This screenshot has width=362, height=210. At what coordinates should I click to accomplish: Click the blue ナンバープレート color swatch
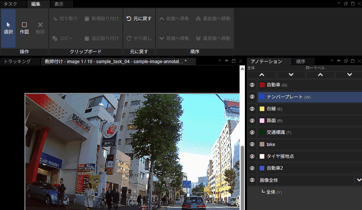(x=262, y=97)
